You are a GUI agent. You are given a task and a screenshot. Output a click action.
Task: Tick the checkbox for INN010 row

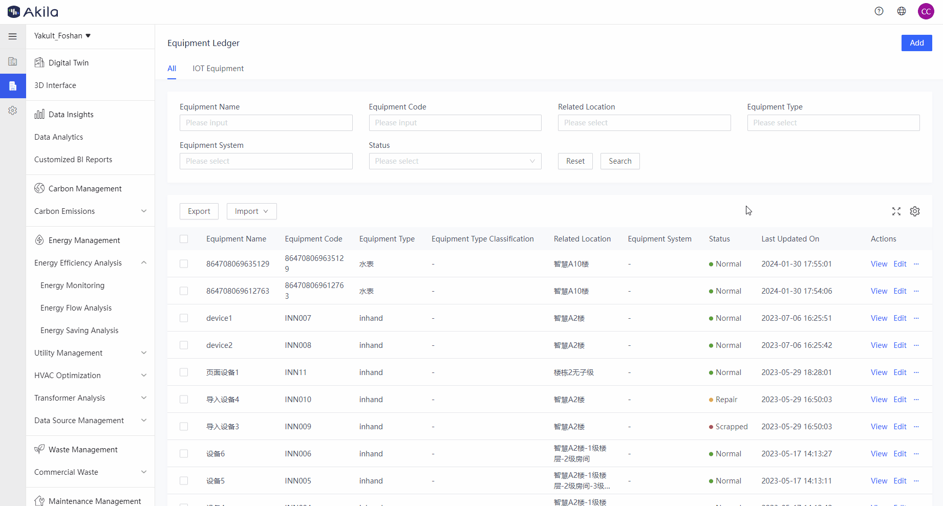coord(184,400)
